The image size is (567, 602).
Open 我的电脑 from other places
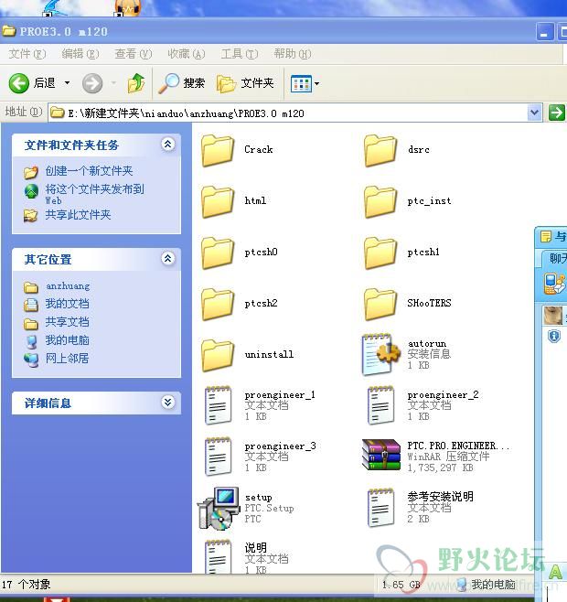point(67,340)
